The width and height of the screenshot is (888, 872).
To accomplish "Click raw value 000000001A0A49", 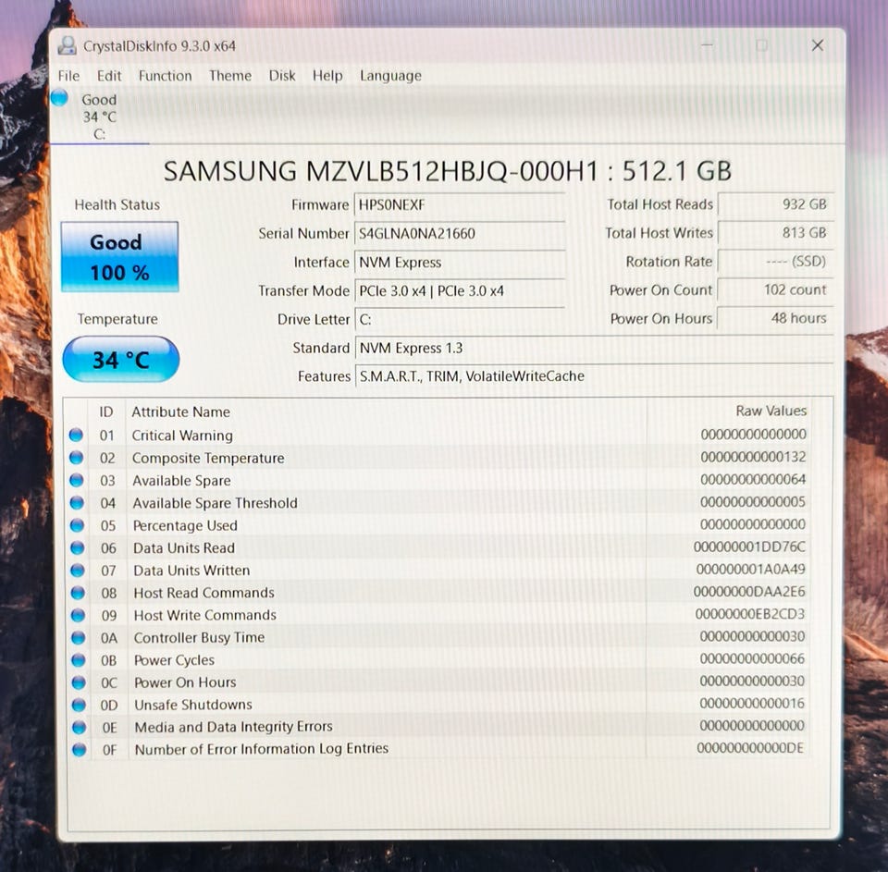I will [750, 569].
